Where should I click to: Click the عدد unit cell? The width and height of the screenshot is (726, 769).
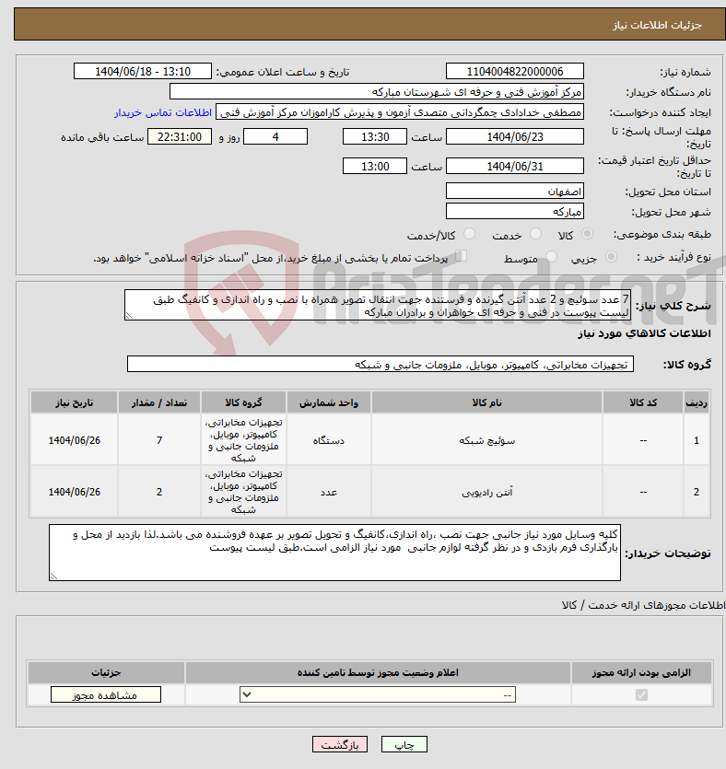[x=329, y=492]
